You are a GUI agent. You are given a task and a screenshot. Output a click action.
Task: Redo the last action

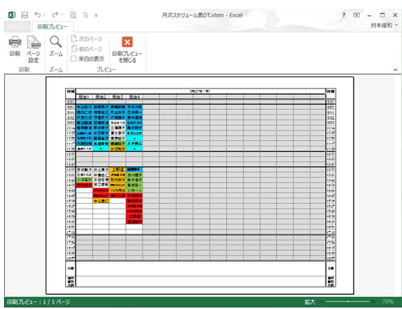[x=55, y=15]
